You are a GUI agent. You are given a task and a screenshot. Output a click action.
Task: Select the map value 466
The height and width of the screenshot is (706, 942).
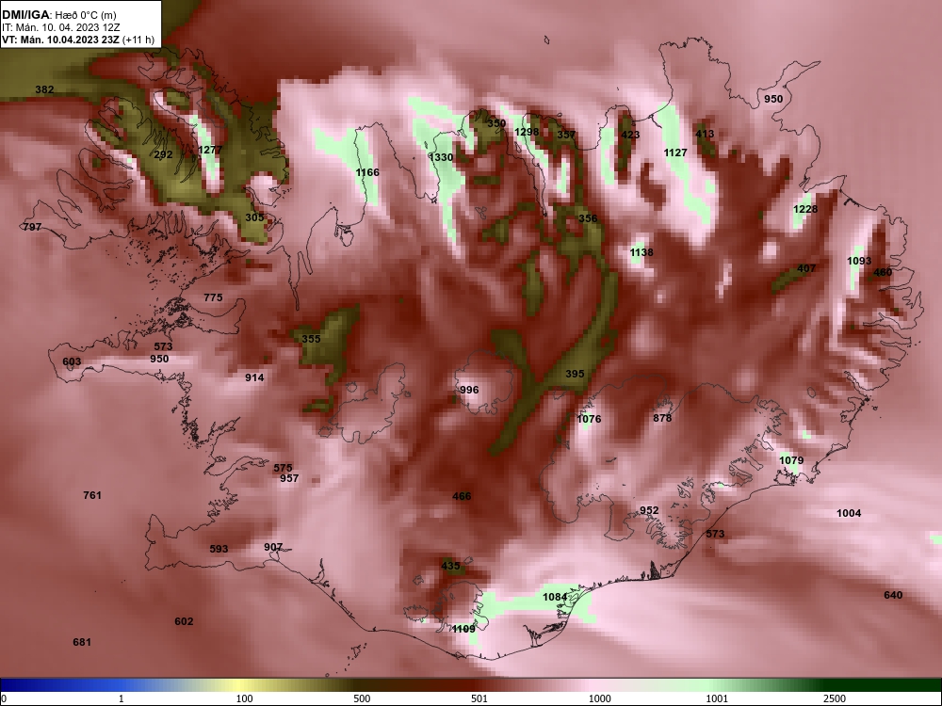tap(462, 496)
